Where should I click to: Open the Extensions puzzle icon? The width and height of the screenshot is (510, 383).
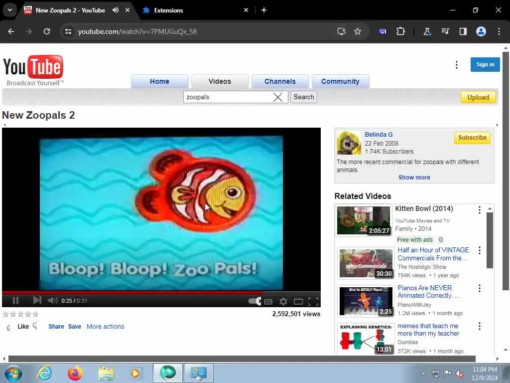pyautogui.click(x=401, y=31)
